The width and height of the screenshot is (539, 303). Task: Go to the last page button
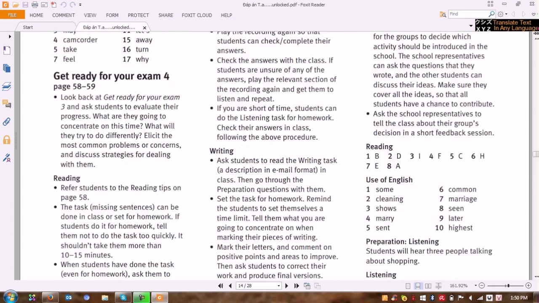click(296, 286)
